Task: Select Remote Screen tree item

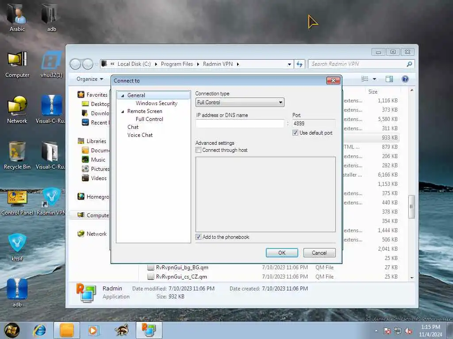Action: [x=145, y=111]
